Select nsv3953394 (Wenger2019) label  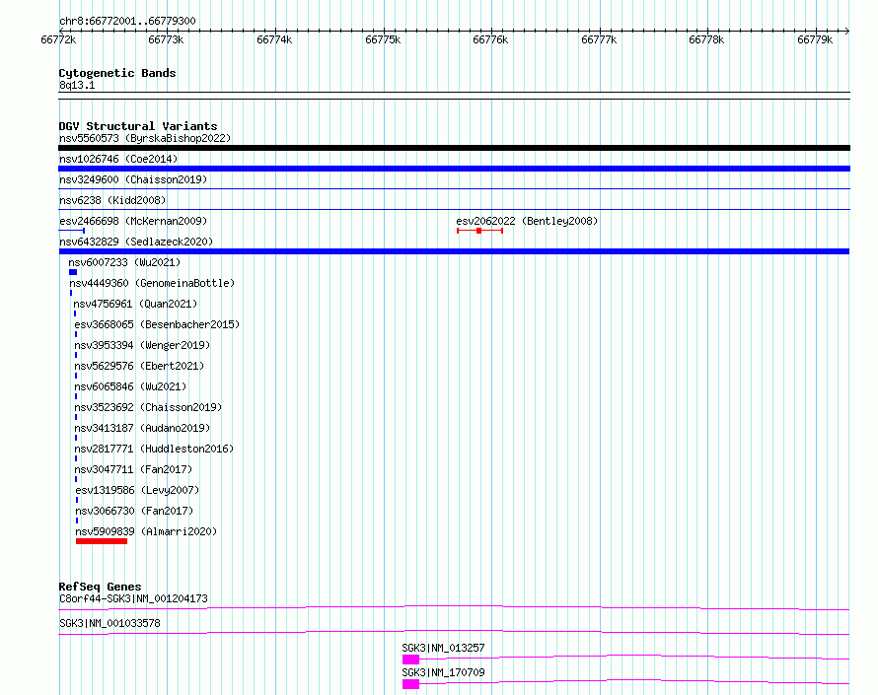pos(142,345)
